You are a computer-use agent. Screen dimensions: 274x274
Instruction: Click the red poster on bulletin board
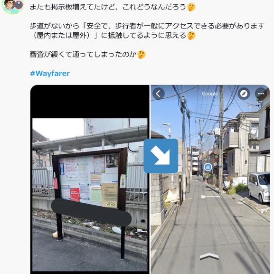tap(75, 195)
